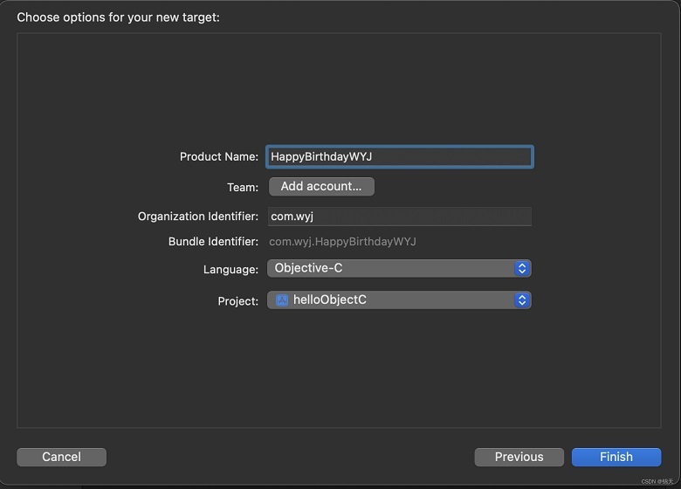Click the CSDN watermark text
Viewport: 681px width, 489px height.
coord(657,481)
